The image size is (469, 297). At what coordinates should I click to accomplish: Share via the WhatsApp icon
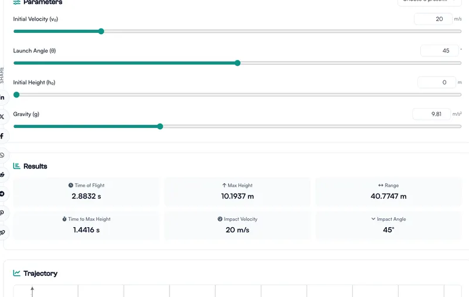click(2, 156)
